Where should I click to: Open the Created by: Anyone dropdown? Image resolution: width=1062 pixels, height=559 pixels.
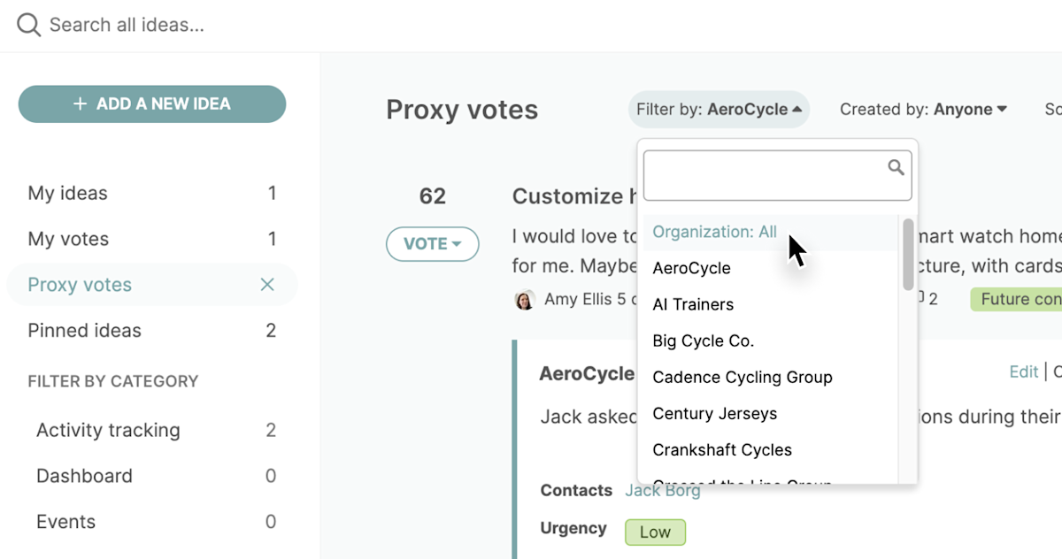point(923,109)
